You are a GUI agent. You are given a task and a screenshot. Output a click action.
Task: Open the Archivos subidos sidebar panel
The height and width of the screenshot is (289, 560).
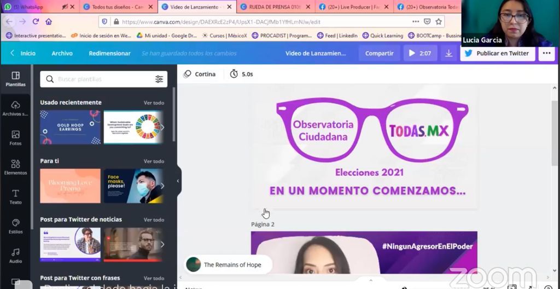tap(15, 109)
